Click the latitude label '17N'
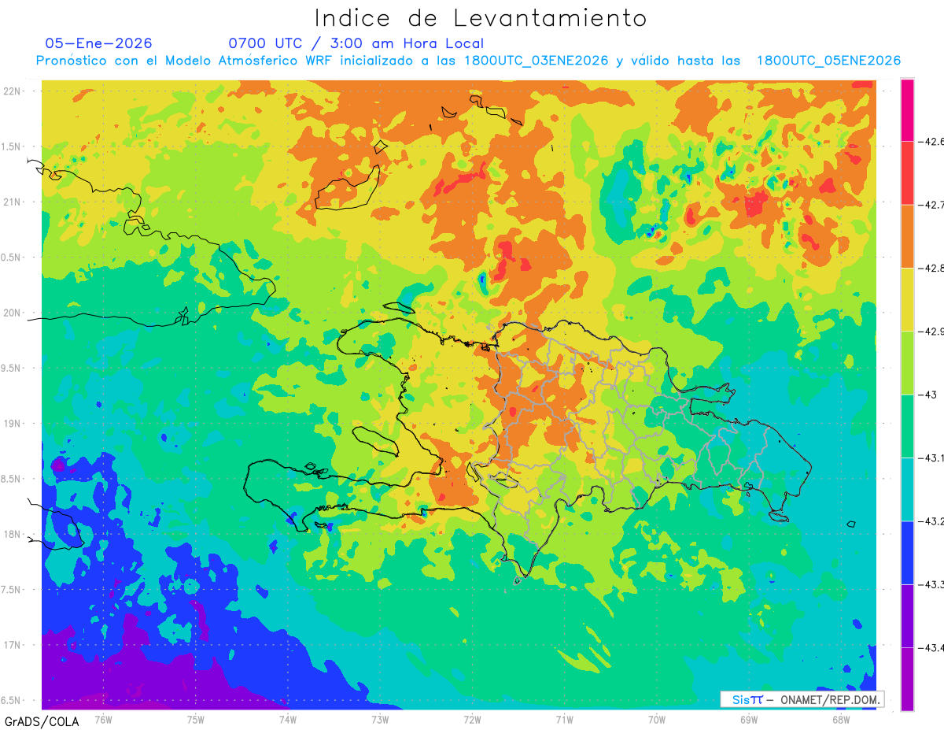This screenshot has width=944, height=730. 13,645
